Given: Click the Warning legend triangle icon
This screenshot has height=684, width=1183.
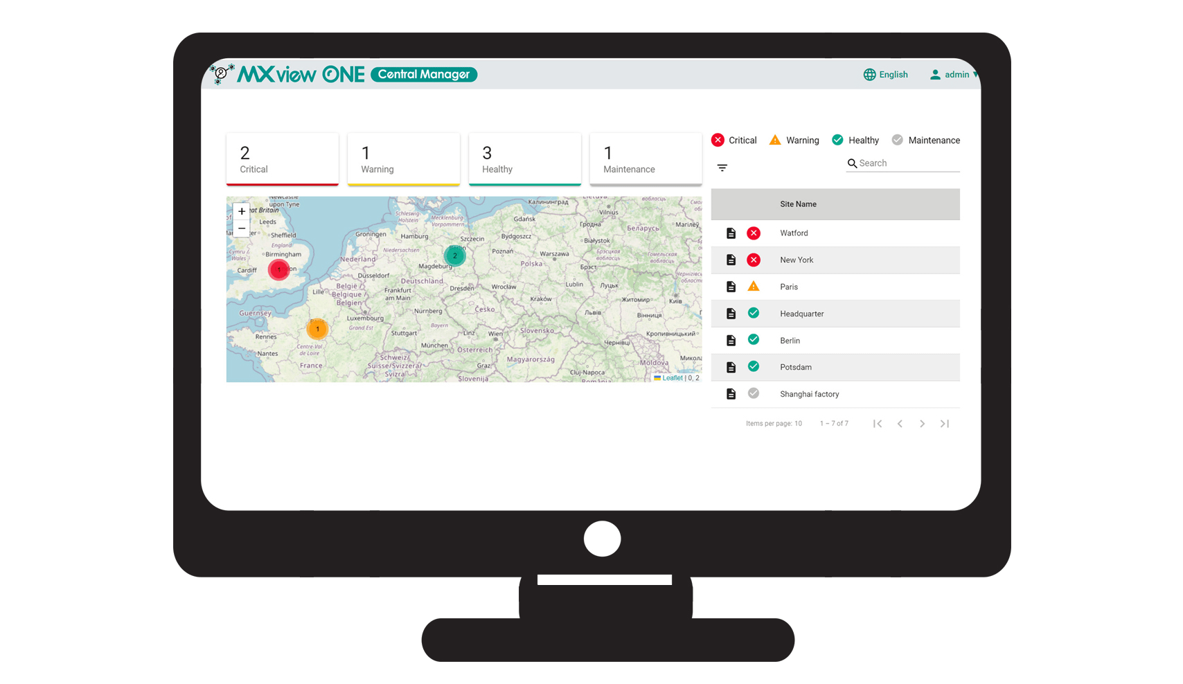Looking at the screenshot, I should click(x=775, y=140).
